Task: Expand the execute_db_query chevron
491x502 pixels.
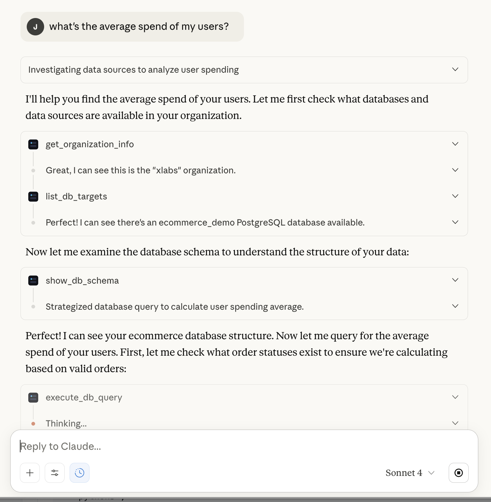Action: 455,397
